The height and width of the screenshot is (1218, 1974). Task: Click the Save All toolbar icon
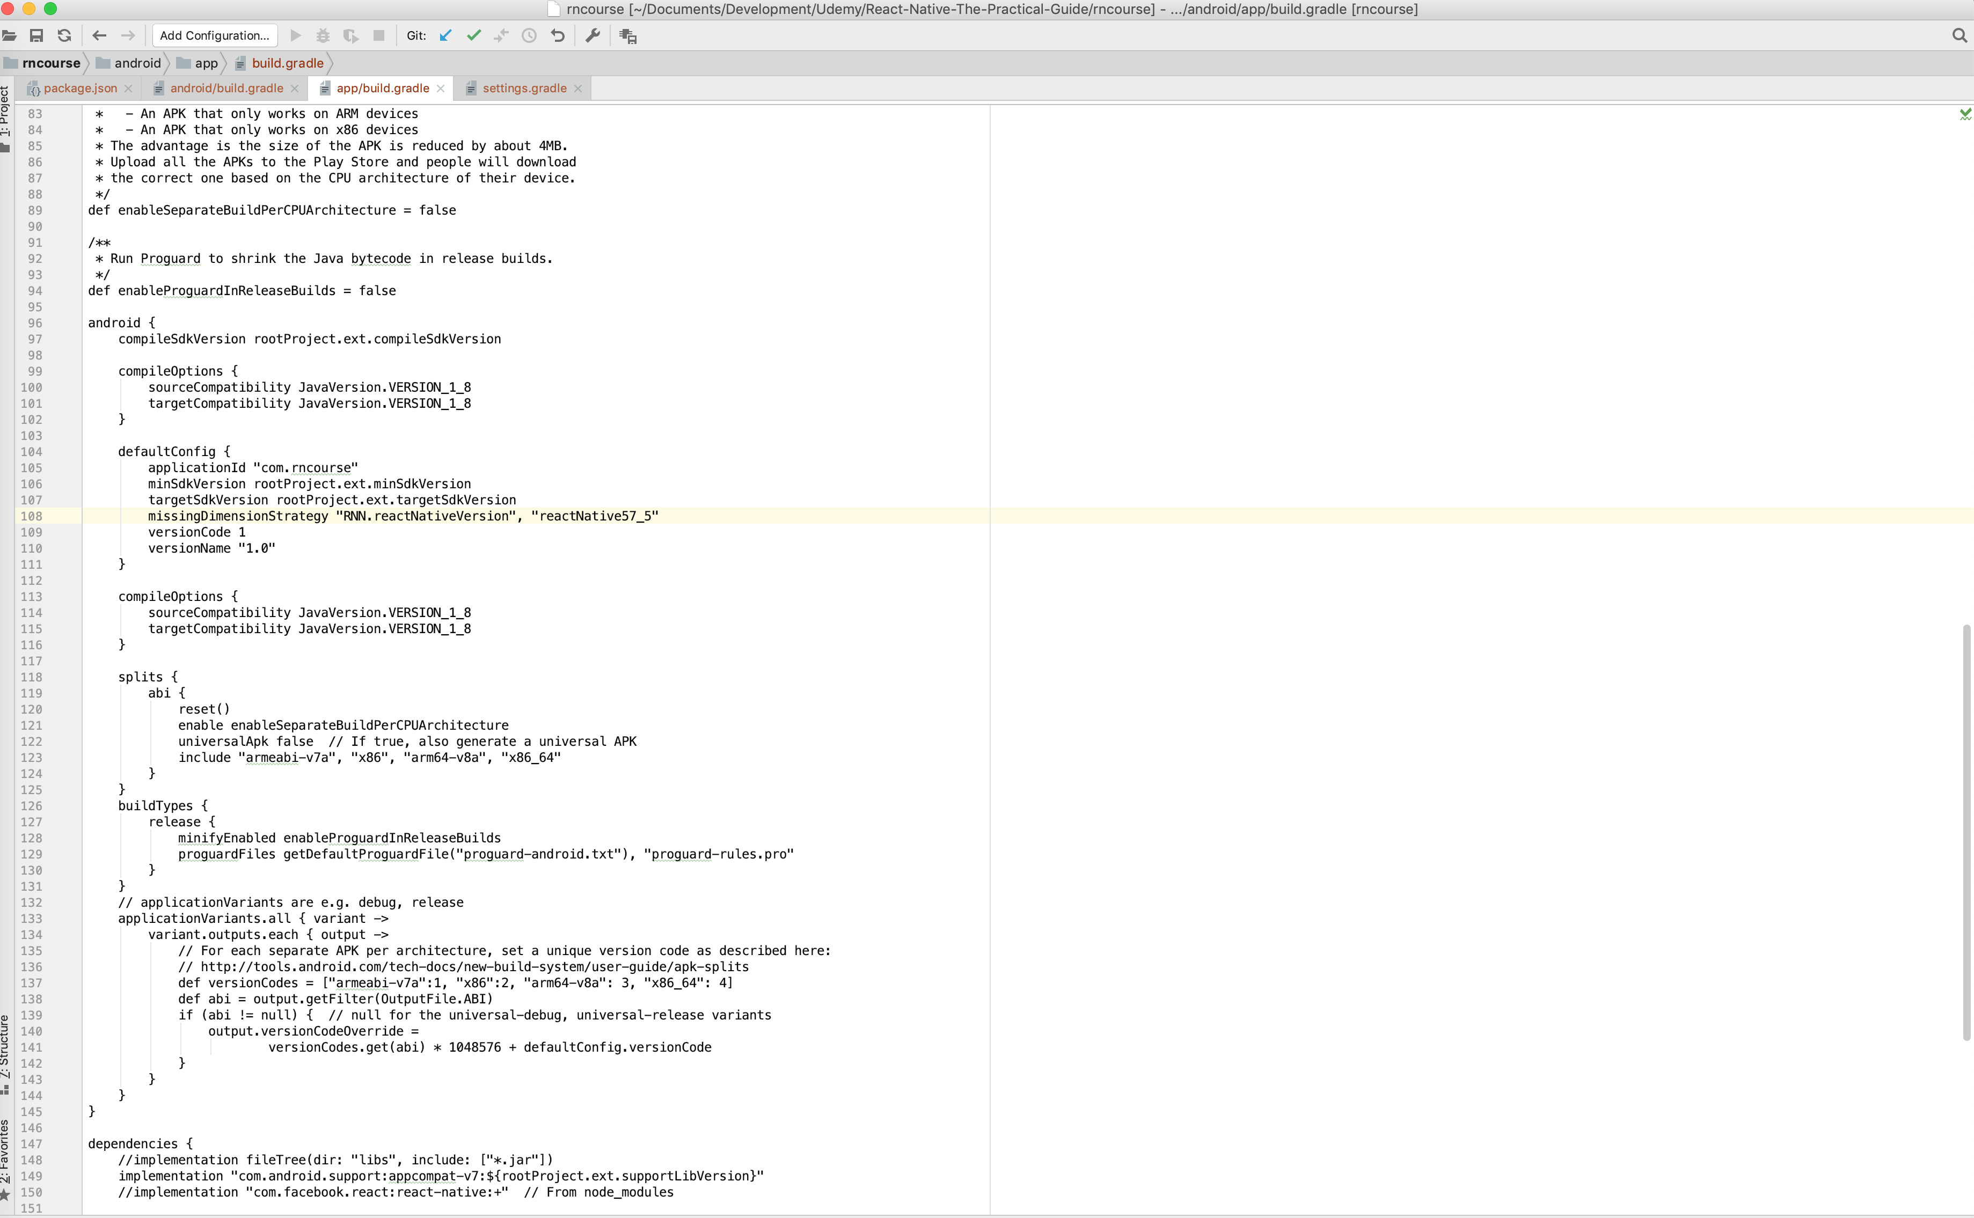pyautogui.click(x=36, y=35)
